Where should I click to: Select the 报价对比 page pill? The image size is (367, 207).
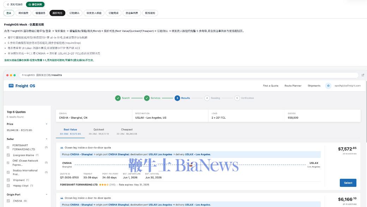[x=57, y=13]
